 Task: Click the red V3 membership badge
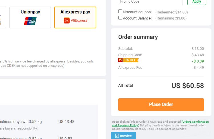tap(120, 60)
